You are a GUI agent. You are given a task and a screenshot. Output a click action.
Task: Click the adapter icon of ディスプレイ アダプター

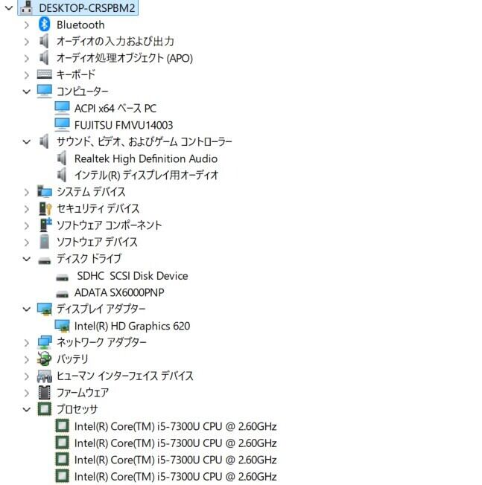tap(44, 309)
